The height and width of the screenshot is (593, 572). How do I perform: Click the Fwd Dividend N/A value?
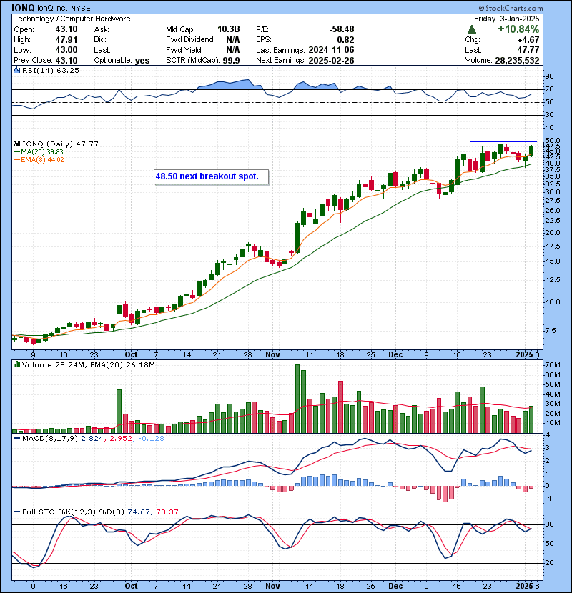[233, 40]
